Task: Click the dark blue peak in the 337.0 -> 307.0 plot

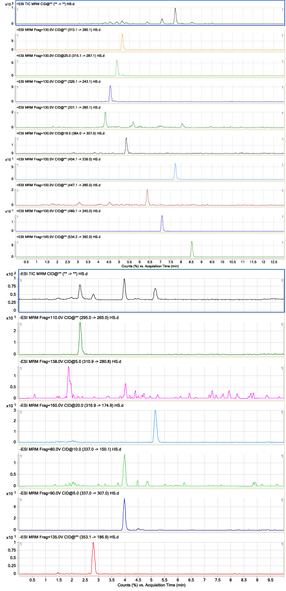Action: tap(124, 513)
